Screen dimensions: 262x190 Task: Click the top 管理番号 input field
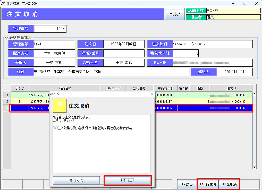coord(50,29)
